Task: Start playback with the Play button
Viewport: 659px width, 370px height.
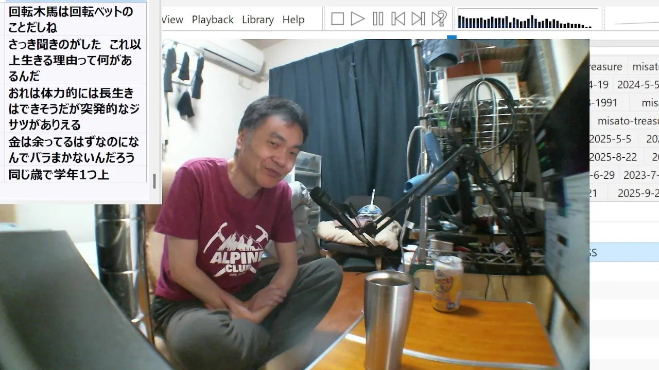Action: (x=357, y=19)
